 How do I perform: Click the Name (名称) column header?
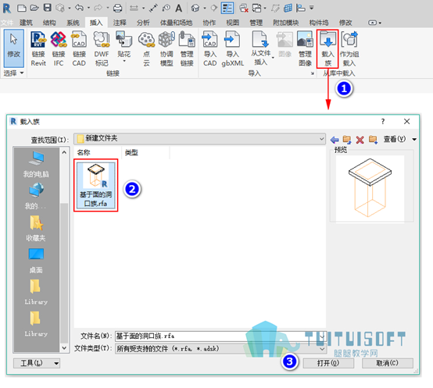tap(98, 152)
